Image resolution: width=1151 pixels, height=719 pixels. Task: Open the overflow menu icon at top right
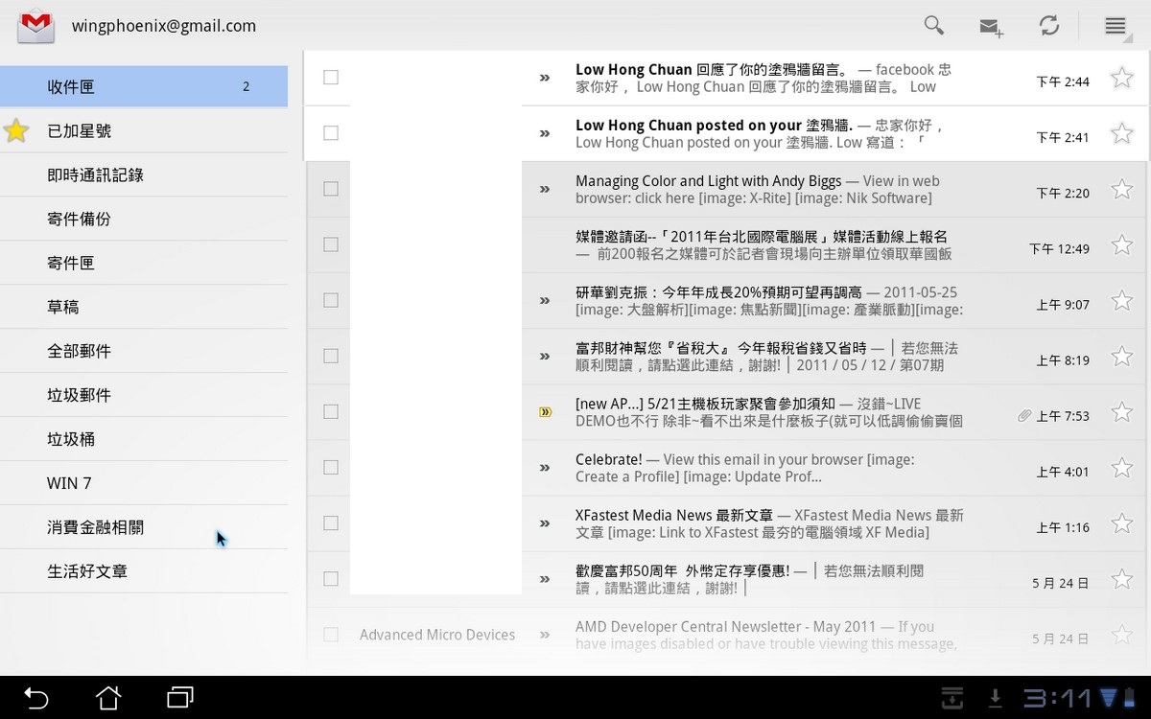click(x=1115, y=26)
